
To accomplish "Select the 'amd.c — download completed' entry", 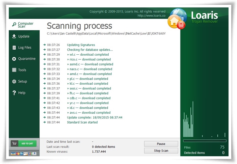I will click(89, 74).
